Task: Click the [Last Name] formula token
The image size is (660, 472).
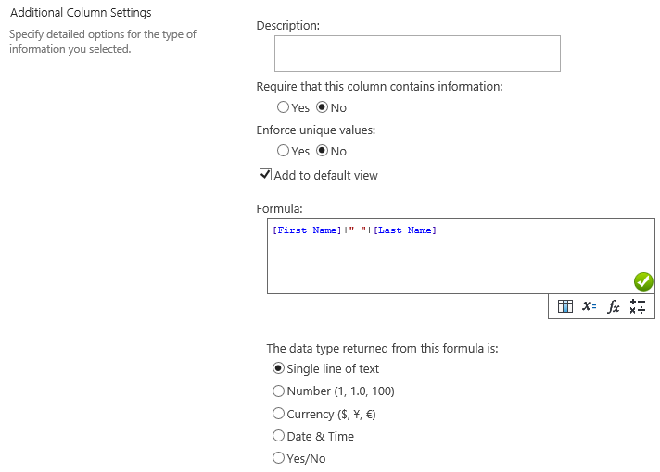Action: point(405,230)
